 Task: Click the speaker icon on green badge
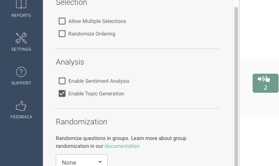pyautogui.click(x=261, y=79)
